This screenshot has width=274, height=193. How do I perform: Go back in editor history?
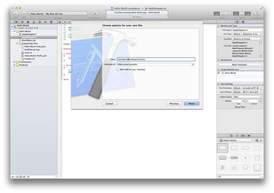coord(65,22)
